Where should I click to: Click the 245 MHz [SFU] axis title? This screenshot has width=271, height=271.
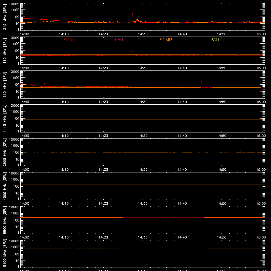[4, 17]
